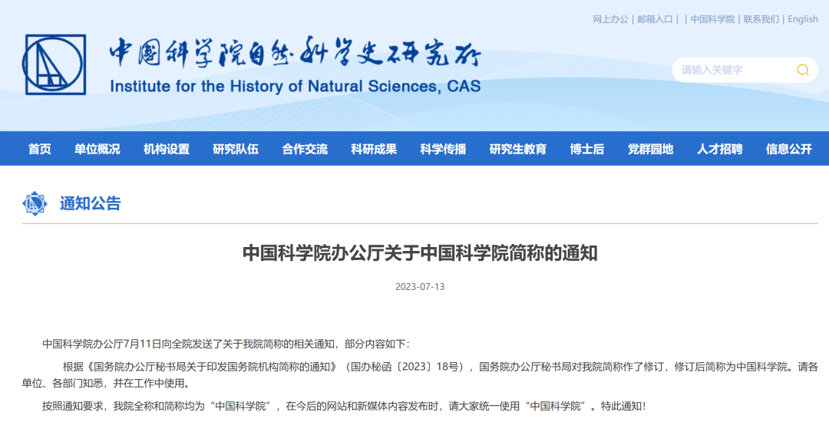Open the 联系我们 link
This screenshot has width=829, height=445.
click(761, 19)
